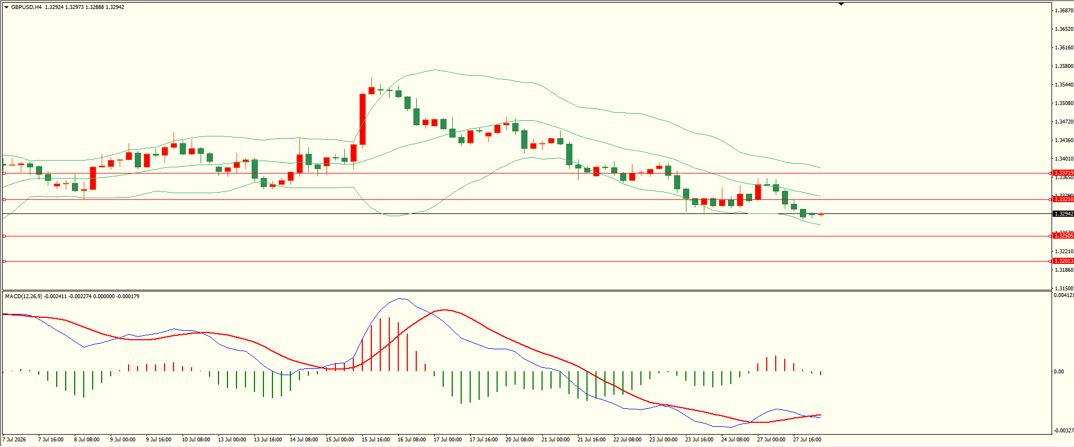Open the dropdown arrow beside GBPUSD,H4 title

click(x=7, y=7)
